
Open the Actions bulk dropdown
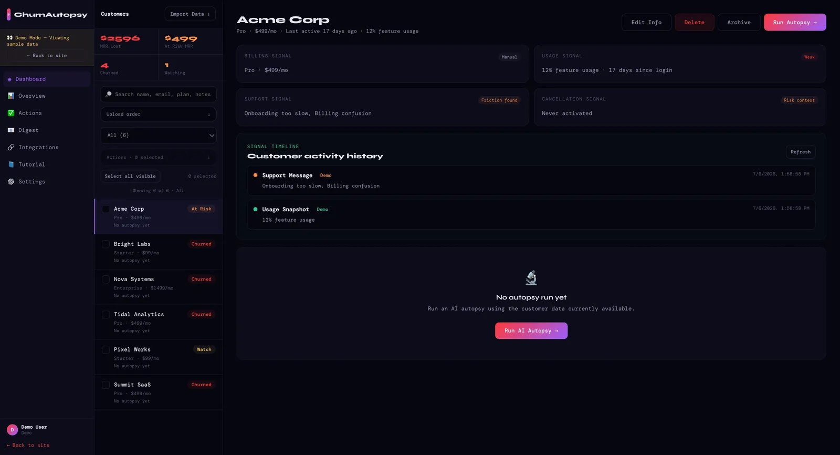tap(158, 157)
